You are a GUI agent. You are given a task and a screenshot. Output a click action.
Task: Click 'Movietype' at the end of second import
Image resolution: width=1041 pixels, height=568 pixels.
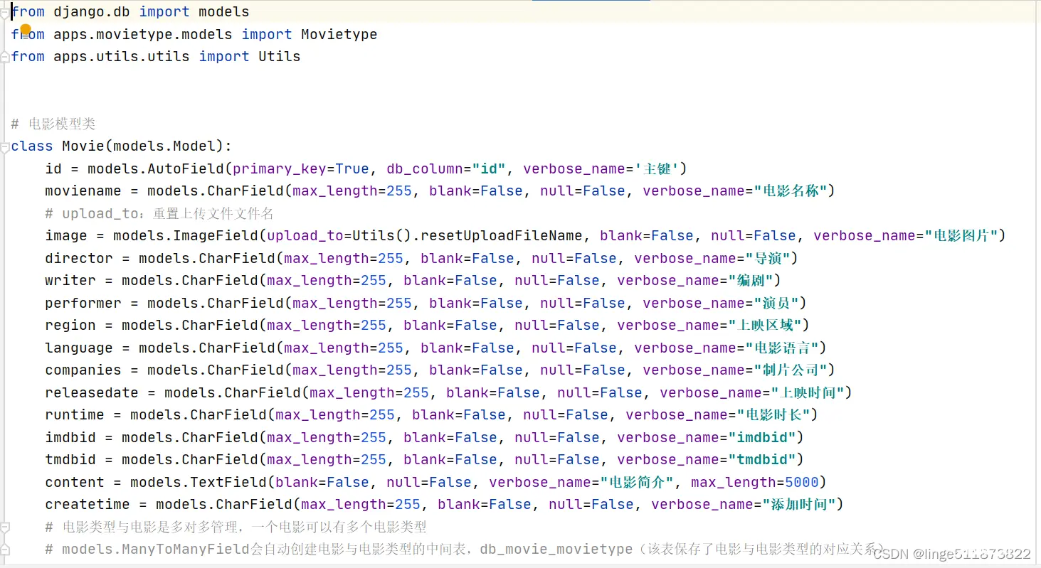coord(339,34)
